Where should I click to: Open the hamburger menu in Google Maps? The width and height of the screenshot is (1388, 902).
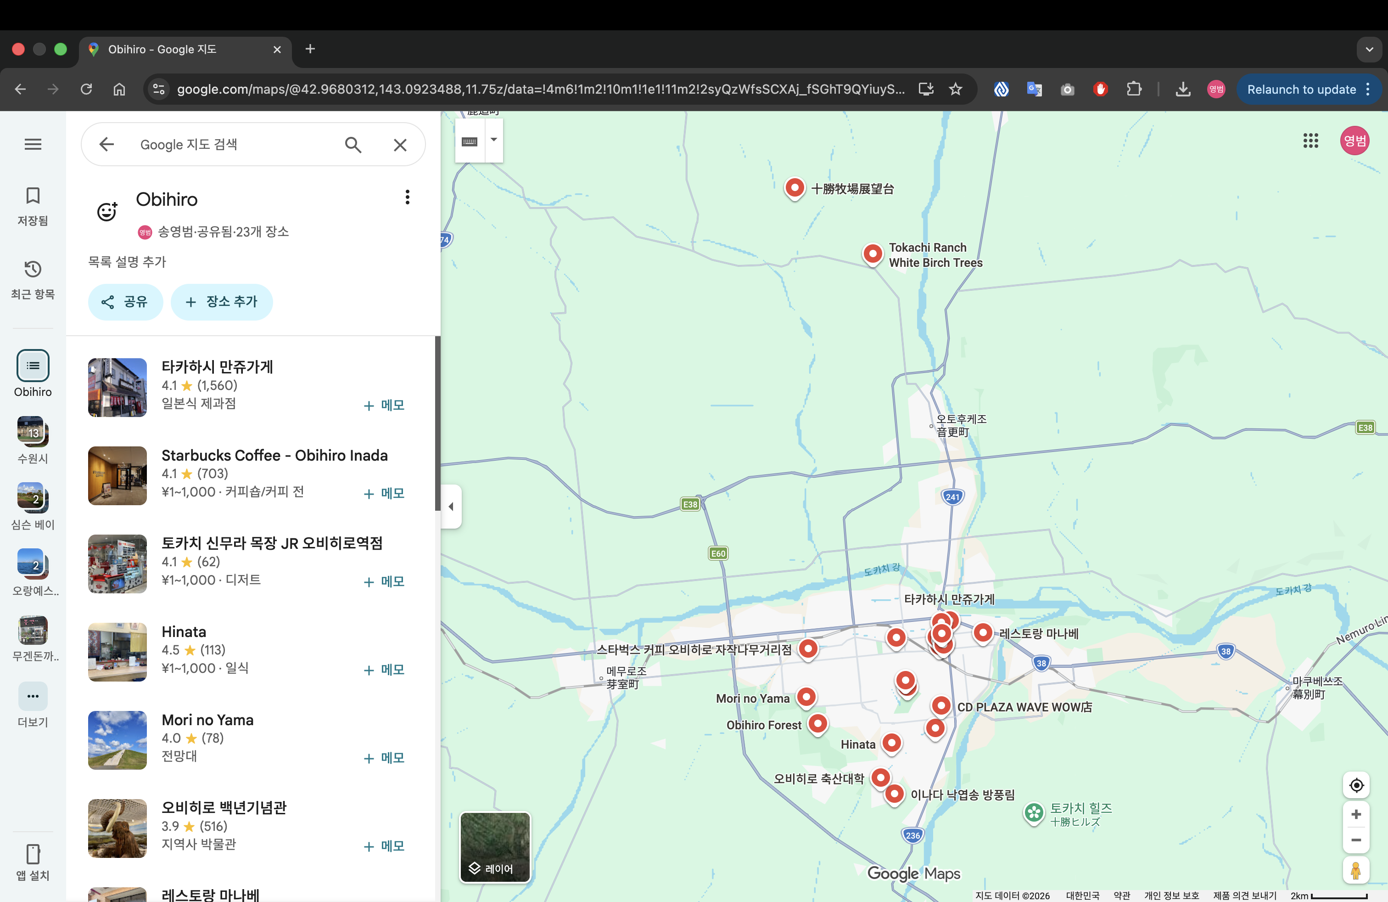point(33,144)
